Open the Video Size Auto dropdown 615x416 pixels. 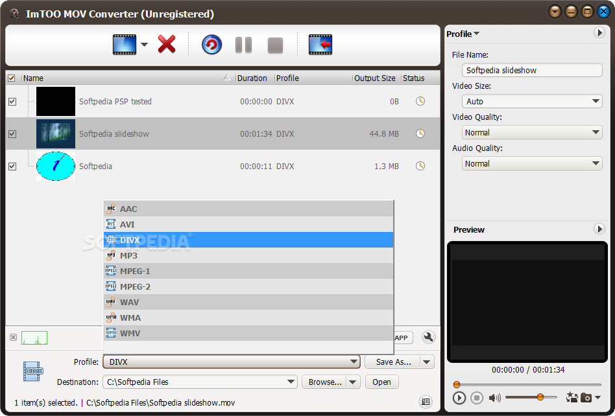[532, 101]
